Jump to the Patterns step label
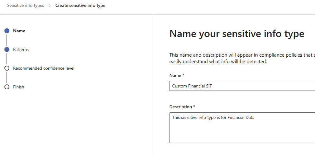315x155 pixels. pos(21,49)
